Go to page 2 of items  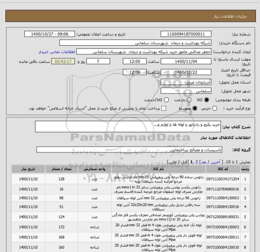pos(197,162)
